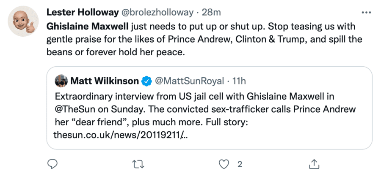Reply to Lester Holloway's tweet
This screenshot has height=176, width=381.
(52, 163)
